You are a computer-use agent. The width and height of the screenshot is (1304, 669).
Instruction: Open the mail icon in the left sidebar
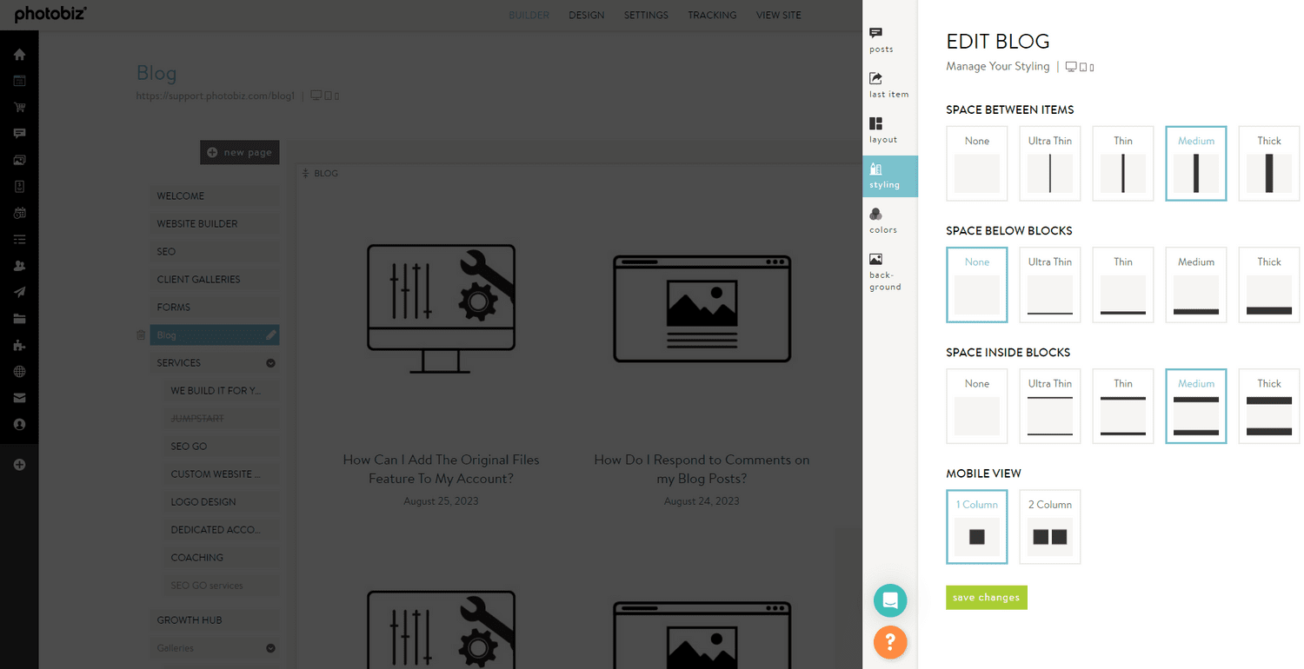tap(19, 398)
